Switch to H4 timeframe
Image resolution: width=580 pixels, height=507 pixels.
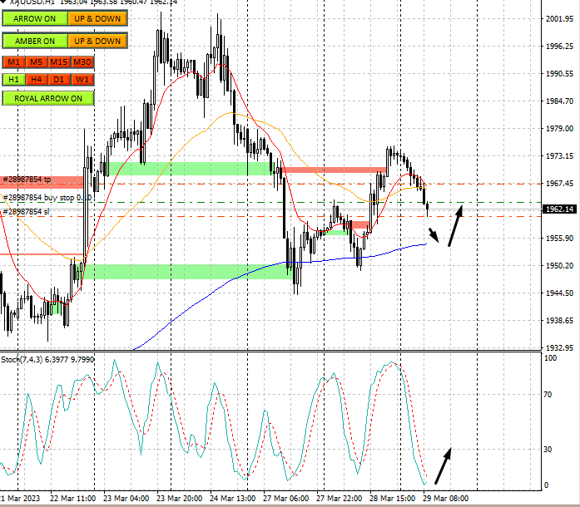click(37, 80)
